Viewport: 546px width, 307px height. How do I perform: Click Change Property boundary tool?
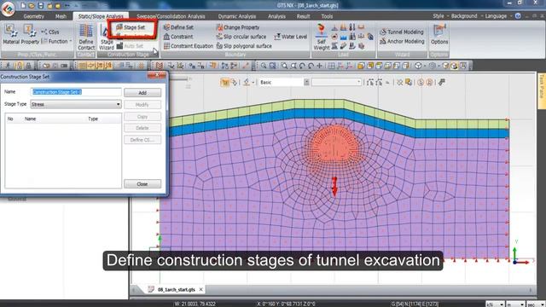(238, 27)
